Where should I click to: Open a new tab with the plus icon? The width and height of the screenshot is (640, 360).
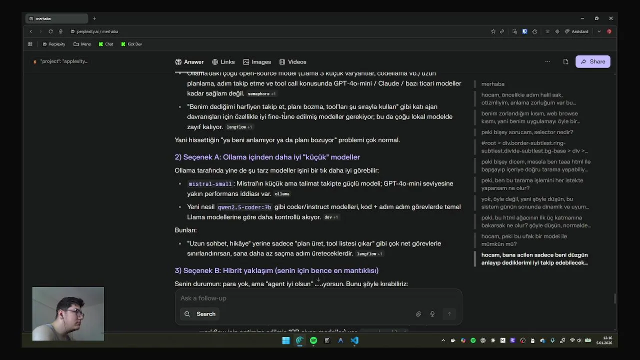tap(94, 18)
